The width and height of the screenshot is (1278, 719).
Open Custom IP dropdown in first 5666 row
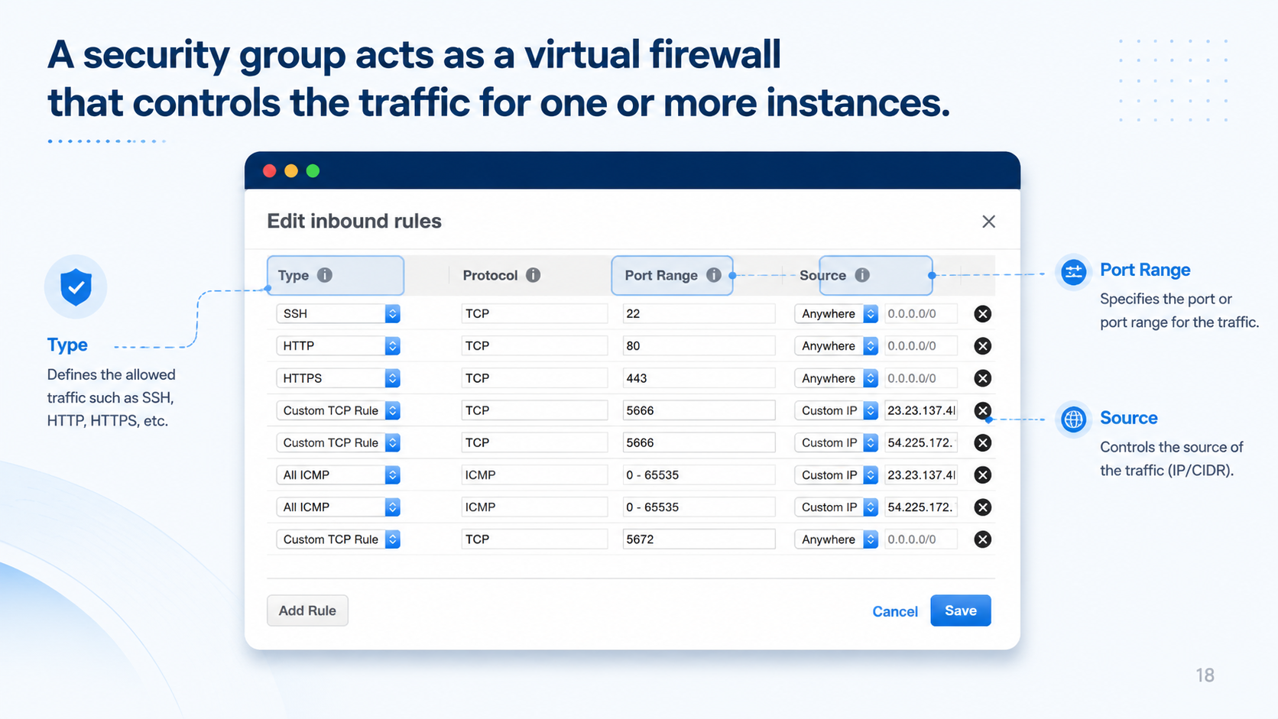(836, 410)
